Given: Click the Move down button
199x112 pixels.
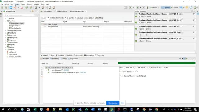Looking at the screenshot, I should [89, 18].
